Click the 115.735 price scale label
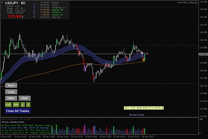The height and width of the screenshot is (139, 208). click(x=203, y=86)
